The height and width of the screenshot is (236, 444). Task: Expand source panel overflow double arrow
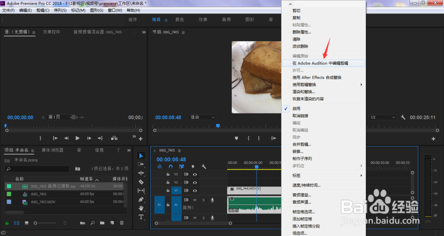[144, 32]
